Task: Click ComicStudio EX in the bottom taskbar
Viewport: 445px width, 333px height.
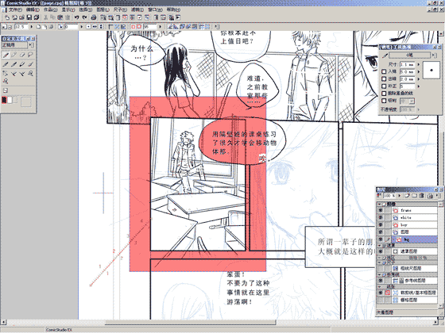Action: click(60, 330)
